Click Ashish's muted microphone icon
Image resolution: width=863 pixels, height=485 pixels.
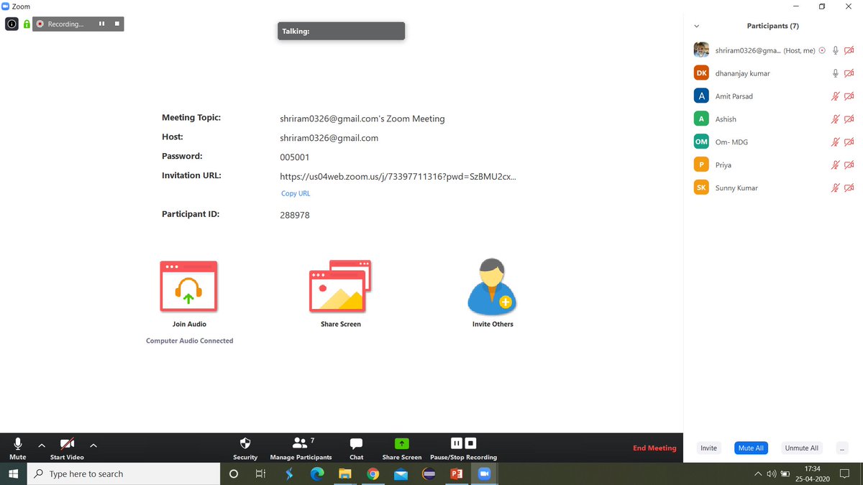pyautogui.click(x=836, y=119)
